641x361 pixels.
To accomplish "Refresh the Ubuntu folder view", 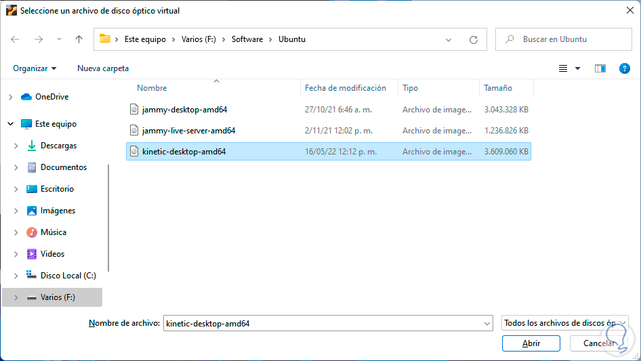I will click(x=474, y=40).
